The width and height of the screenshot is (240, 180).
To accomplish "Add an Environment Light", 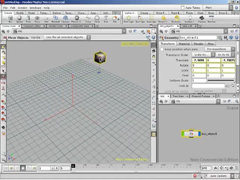I will pos(177,19).
